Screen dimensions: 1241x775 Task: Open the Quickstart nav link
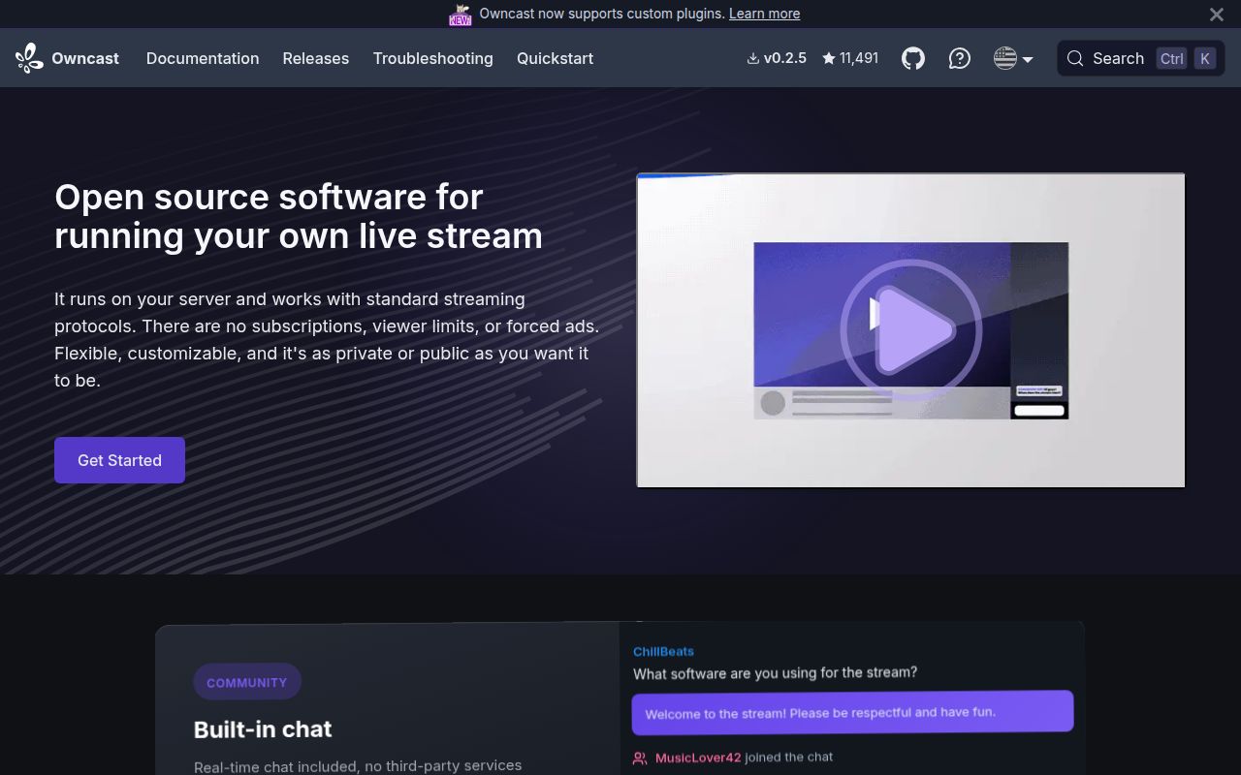tap(555, 58)
